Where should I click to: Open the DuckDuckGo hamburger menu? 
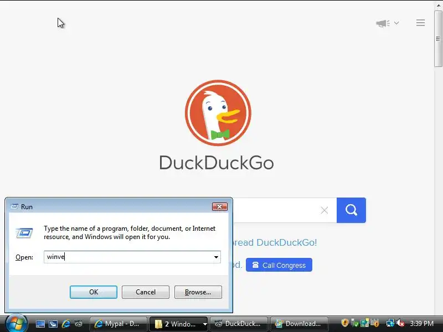(420, 23)
